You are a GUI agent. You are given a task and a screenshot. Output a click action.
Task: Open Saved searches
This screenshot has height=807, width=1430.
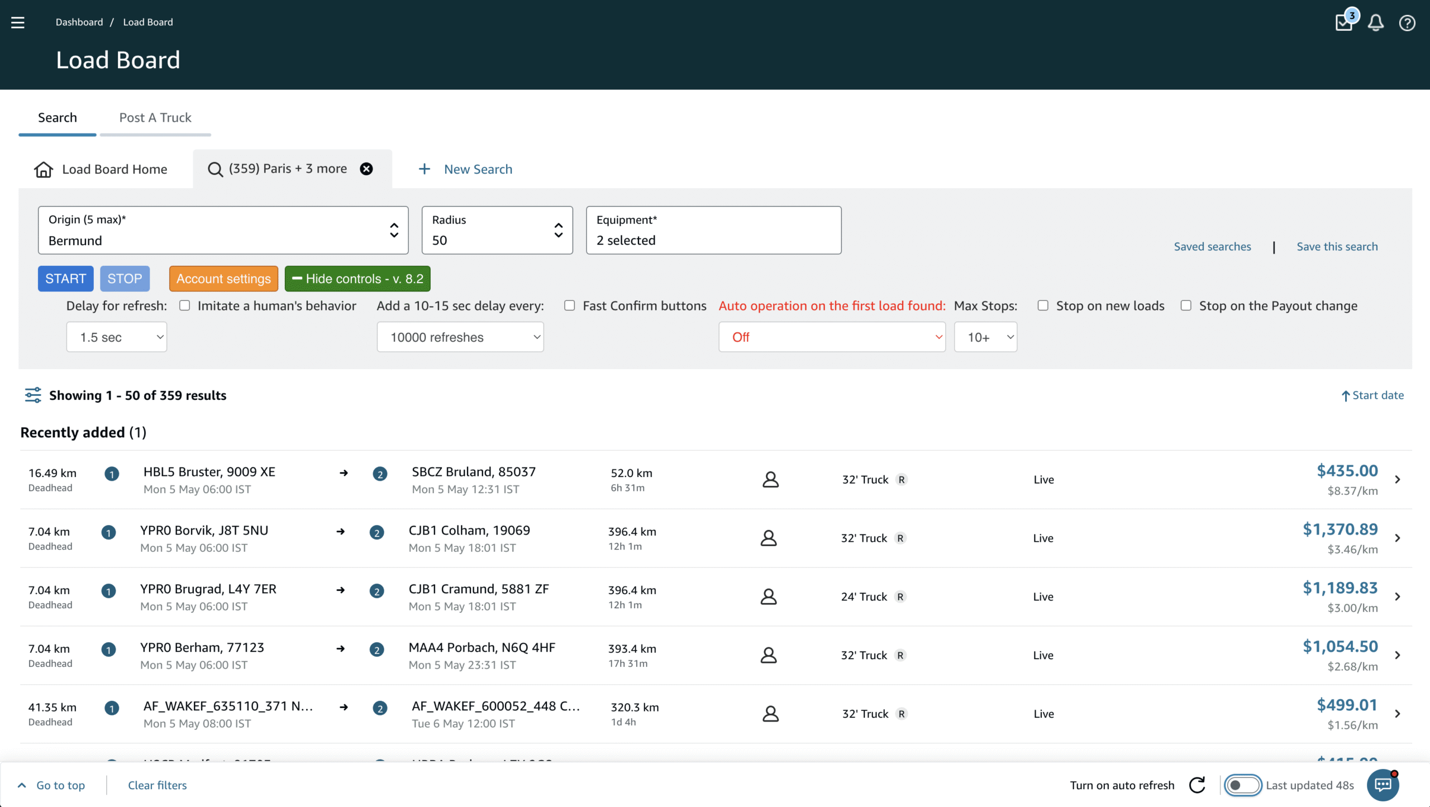(x=1212, y=246)
